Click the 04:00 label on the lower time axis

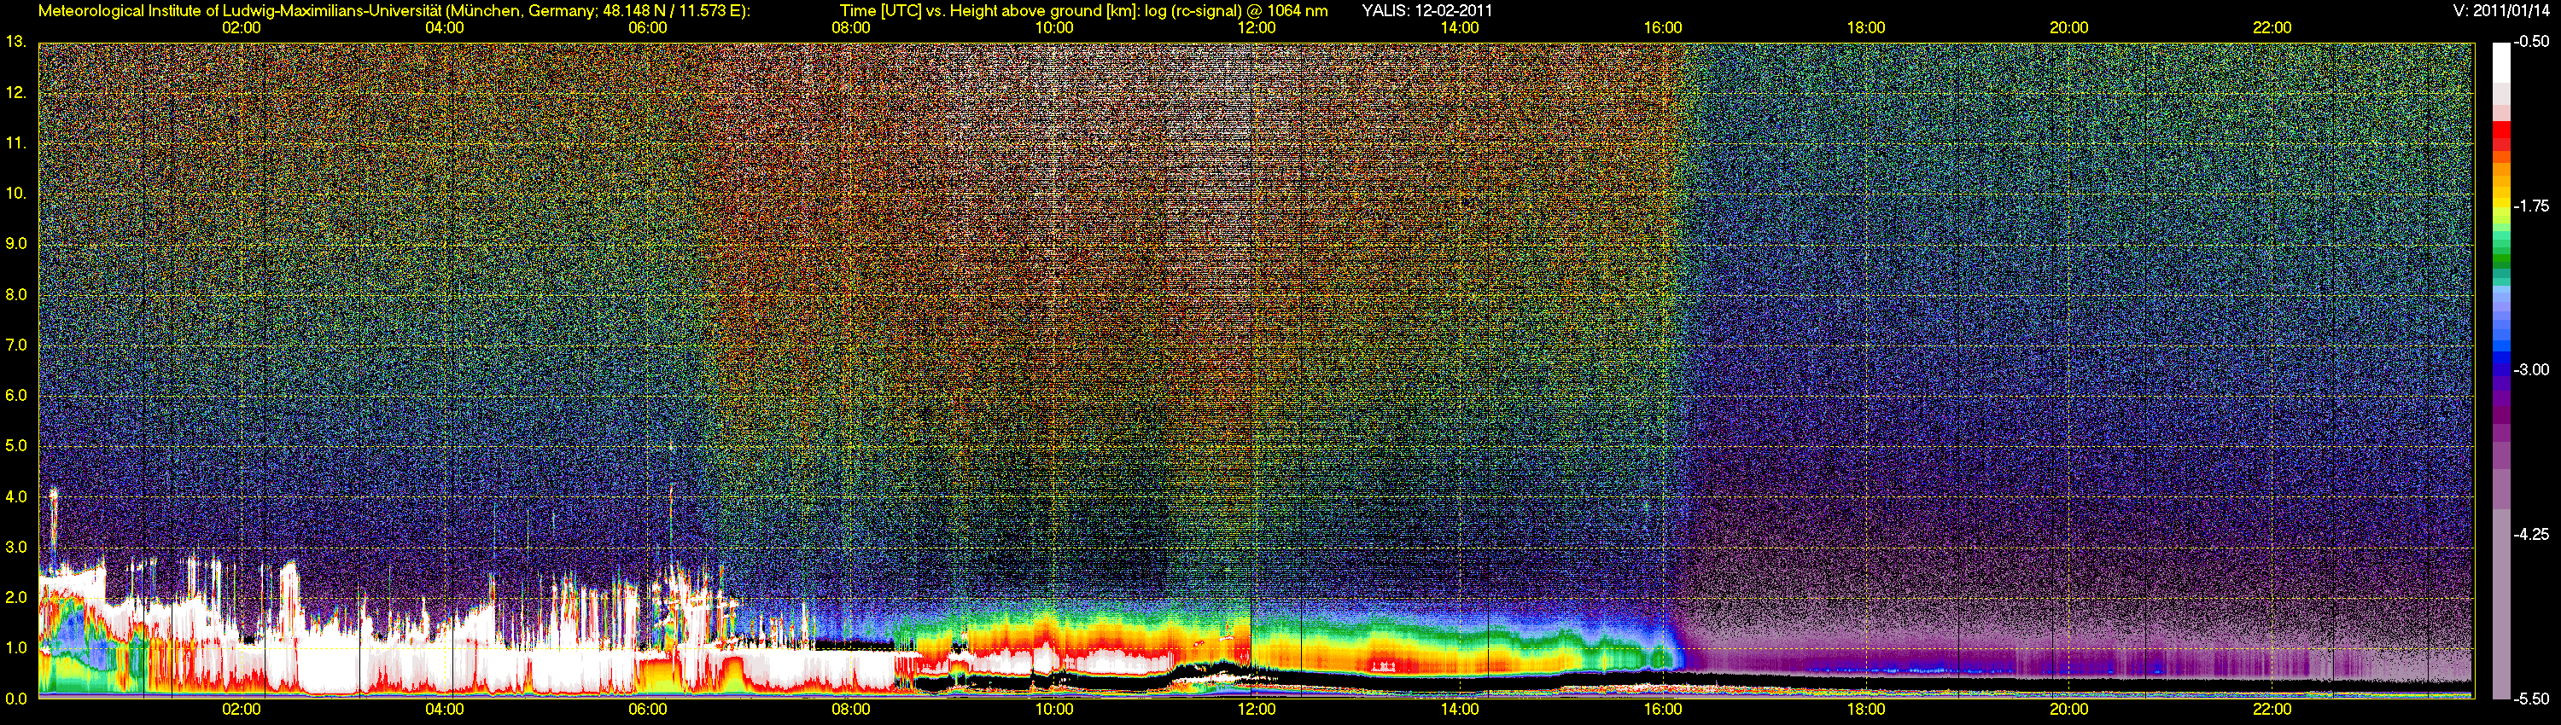coord(445,710)
